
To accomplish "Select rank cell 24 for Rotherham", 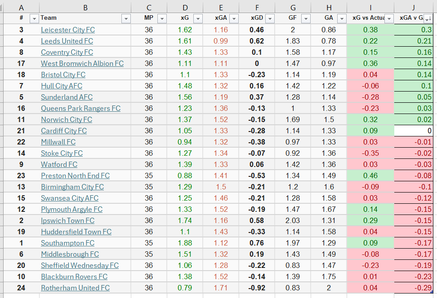I will click(x=21, y=288).
